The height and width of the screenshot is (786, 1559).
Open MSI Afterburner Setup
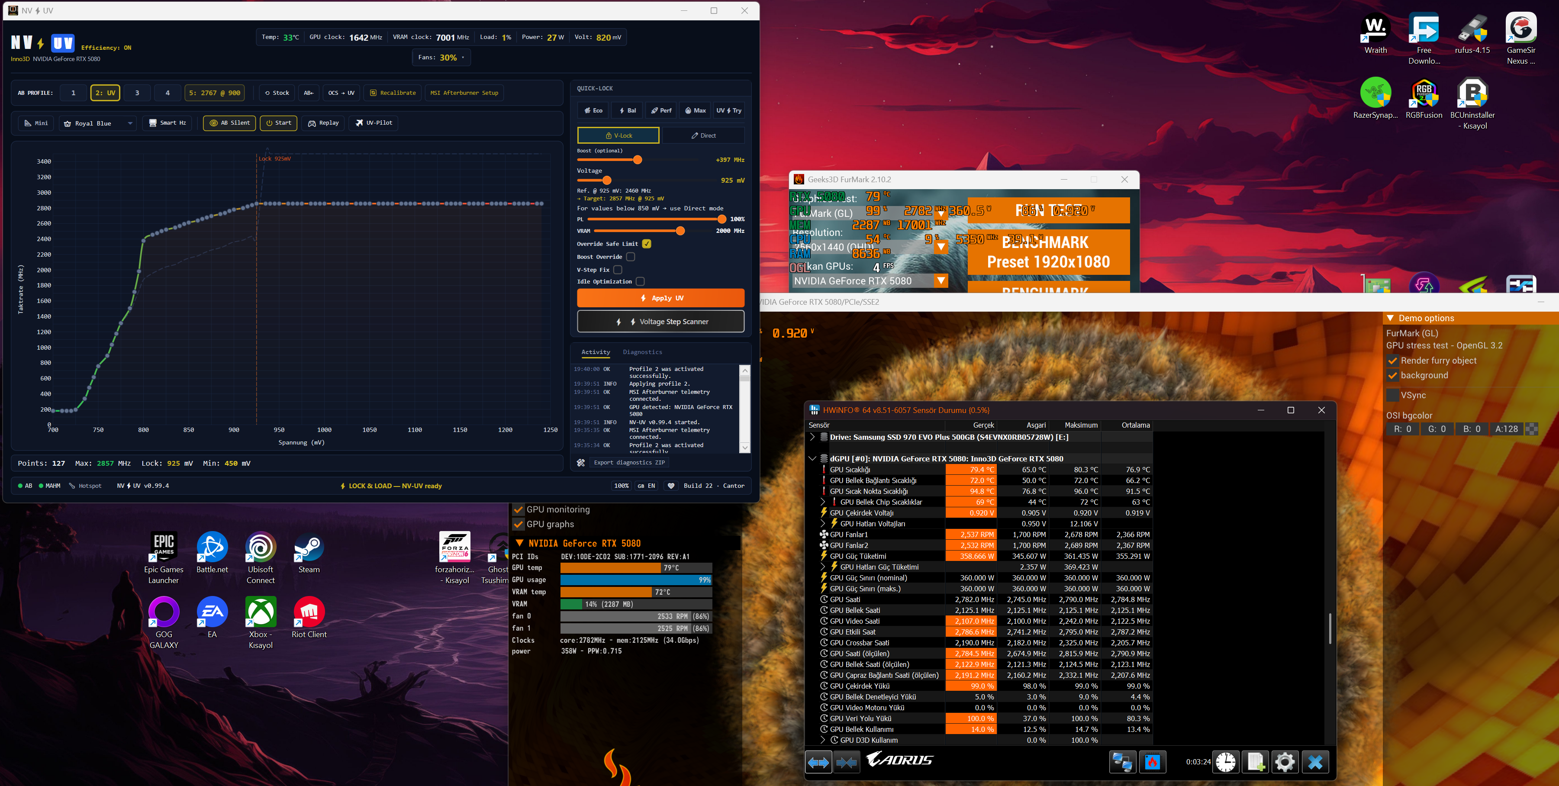464,93
